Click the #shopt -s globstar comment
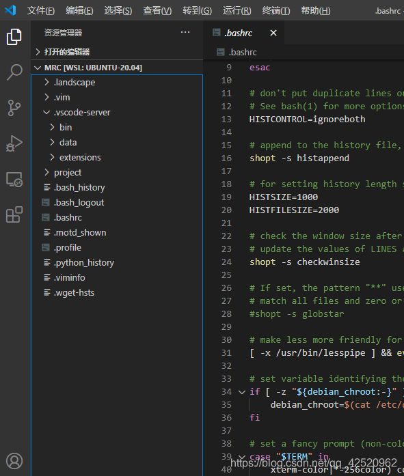 coord(297,314)
